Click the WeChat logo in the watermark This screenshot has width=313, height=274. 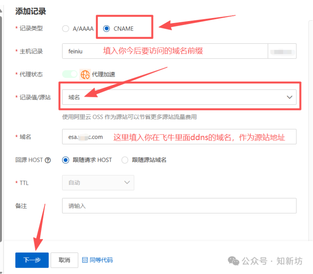click(x=234, y=261)
